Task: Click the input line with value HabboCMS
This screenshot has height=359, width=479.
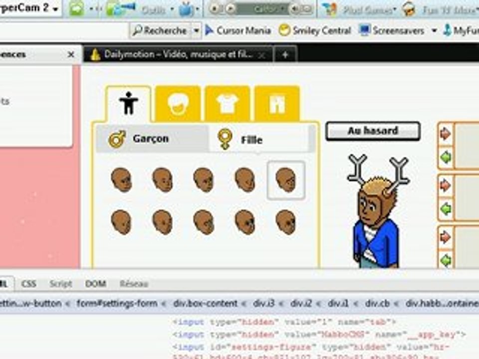Action: 319,335
